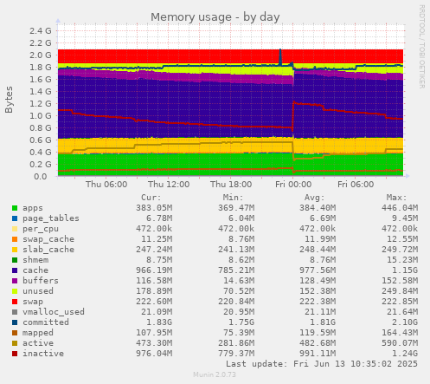Click the 'inactive' legend label
Screen dimensions: 430x384
click(x=43, y=354)
